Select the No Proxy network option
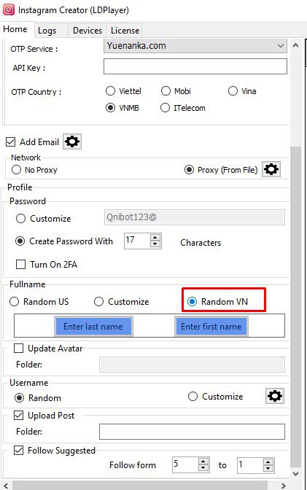 [16, 170]
